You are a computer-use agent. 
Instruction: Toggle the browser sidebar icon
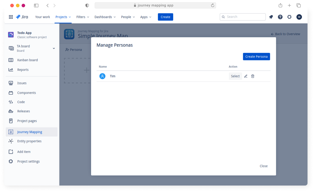pyautogui.click(x=36, y=5)
